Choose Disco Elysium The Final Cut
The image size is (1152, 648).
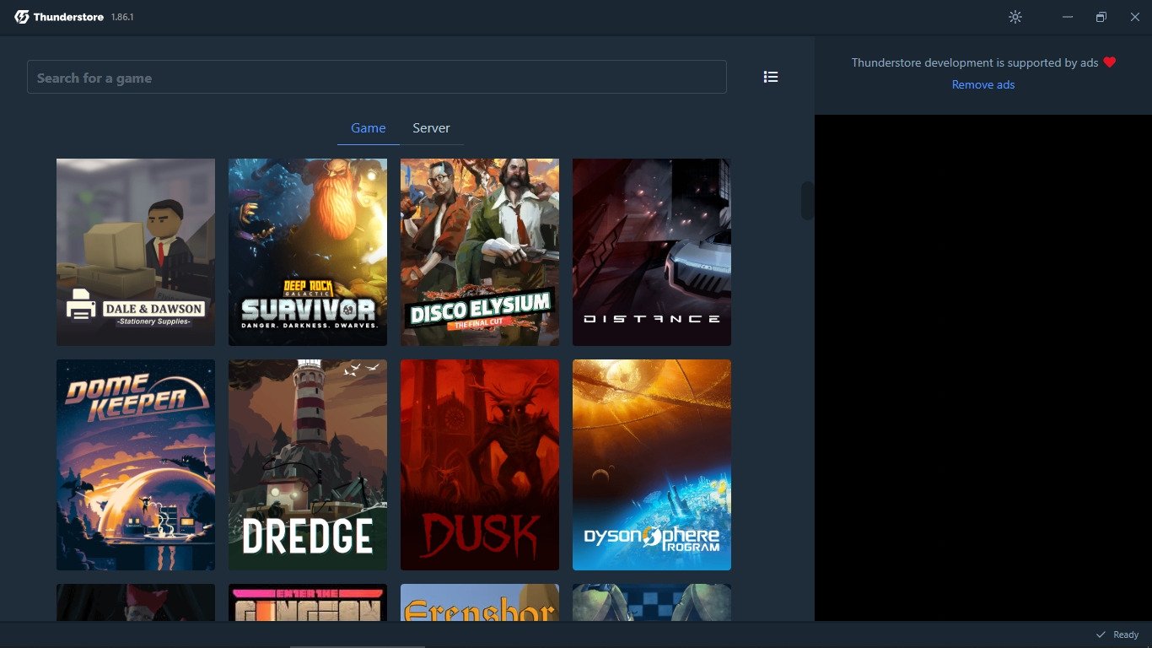(480, 252)
